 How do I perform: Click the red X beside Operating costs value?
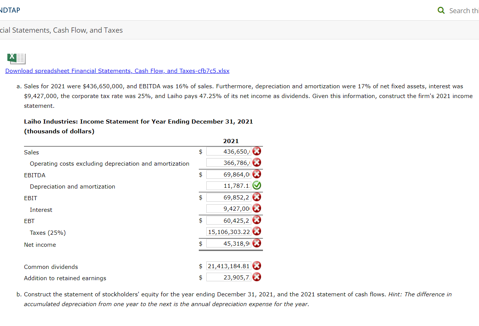257,162
